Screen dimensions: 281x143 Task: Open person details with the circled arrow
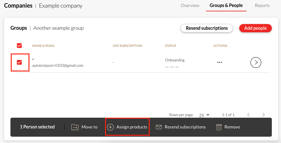click(x=256, y=63)
